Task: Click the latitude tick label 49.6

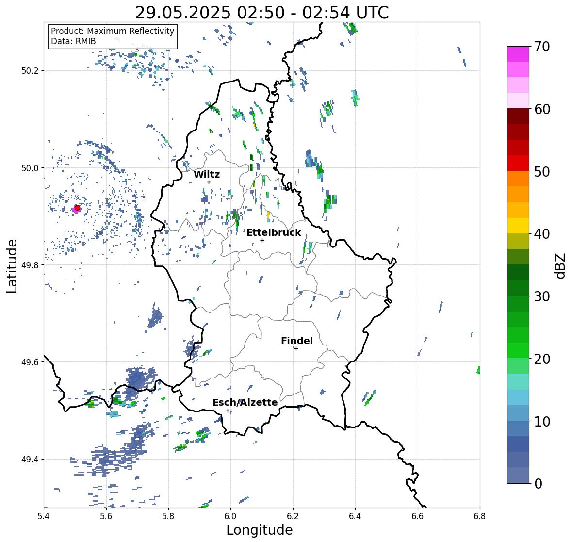Action: pos(30,362)
